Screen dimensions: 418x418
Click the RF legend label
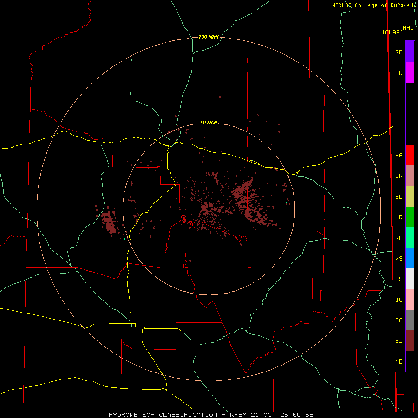pyautogui.click(x=398, y=52)
